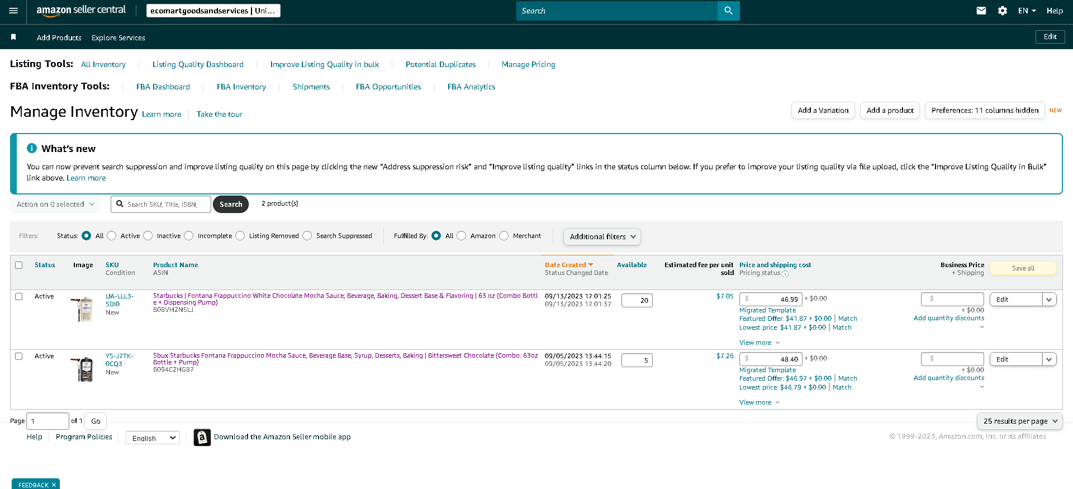Expand View more for the first product
1073x489 pixels.
(x=759, y=343)
